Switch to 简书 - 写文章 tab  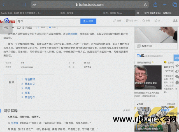(x=67, y=13)
